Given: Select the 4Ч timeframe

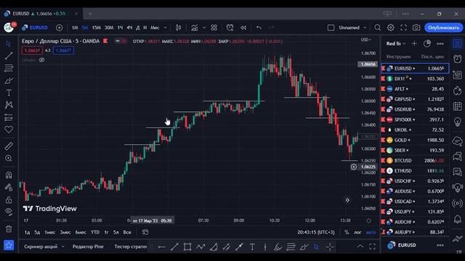Looking at the screenshot, I should [x=129, y=28].
